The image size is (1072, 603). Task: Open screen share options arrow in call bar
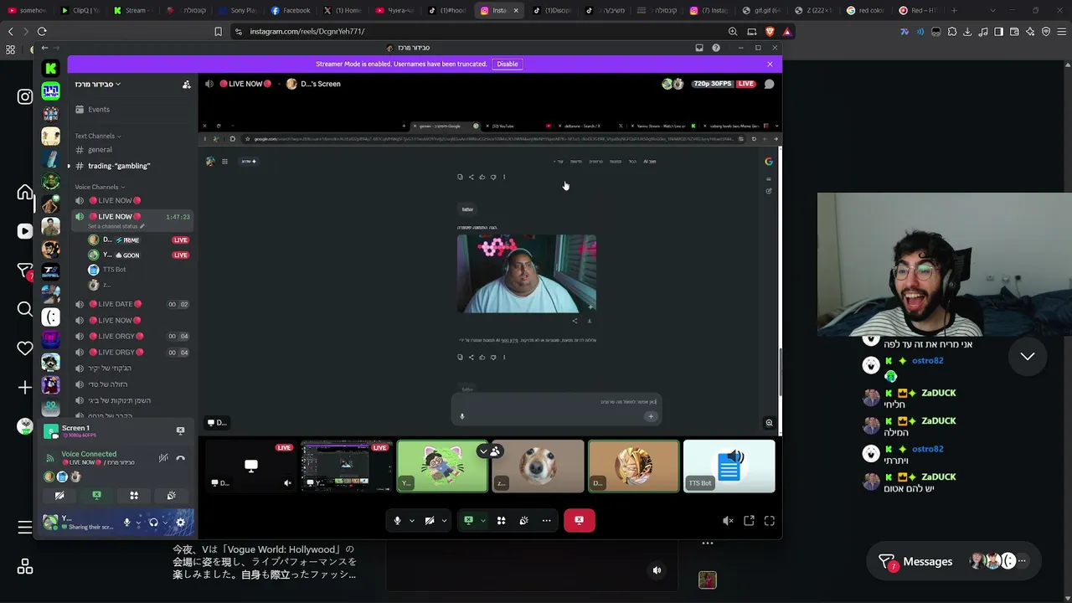(x=482, y=521)
